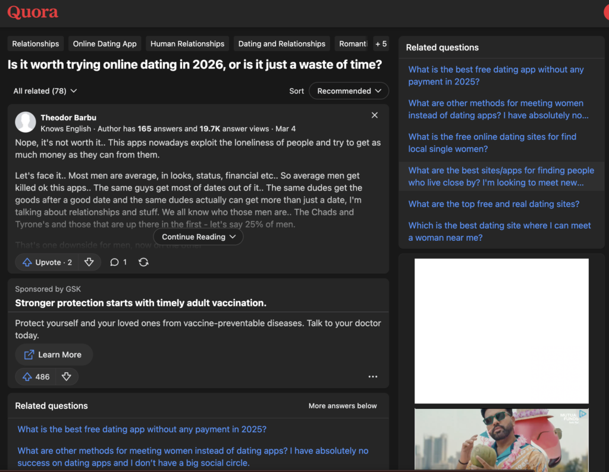Viewport: 609px width, 472px height.
Task: Upvote Theodor Barbu's answer
Action: (x=46, y=262)
